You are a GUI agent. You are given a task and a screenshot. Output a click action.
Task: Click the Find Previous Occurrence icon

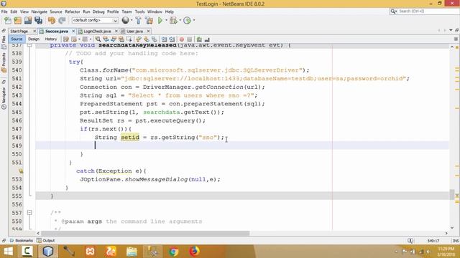click(x=106, y=39)
